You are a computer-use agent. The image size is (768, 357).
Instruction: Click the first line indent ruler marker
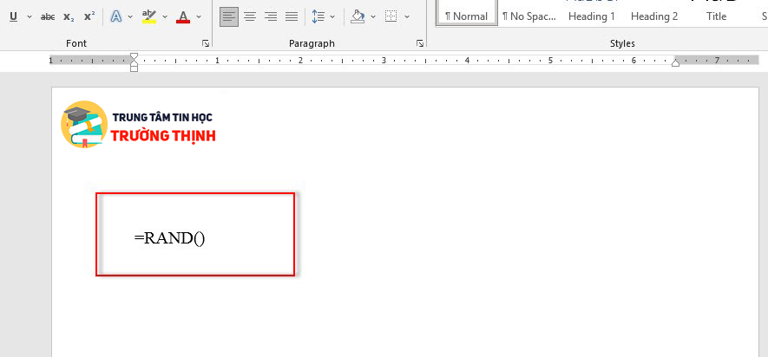tap(134, 56)
